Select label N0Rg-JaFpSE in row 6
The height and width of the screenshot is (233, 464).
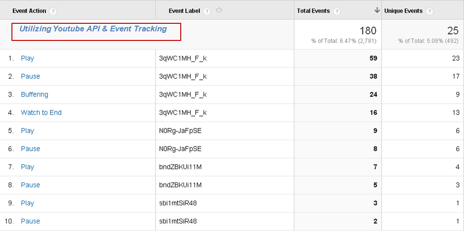(x=180, y=149)
